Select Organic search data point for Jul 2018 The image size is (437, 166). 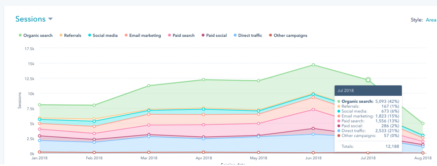click(368, 80)
